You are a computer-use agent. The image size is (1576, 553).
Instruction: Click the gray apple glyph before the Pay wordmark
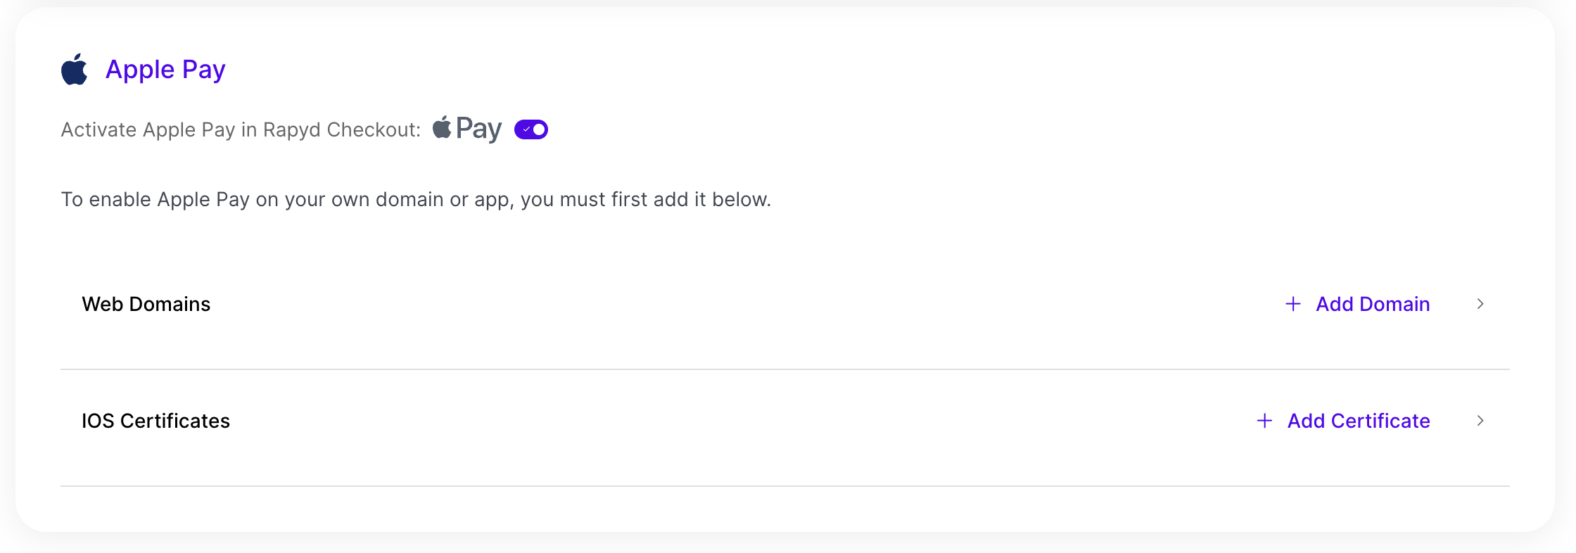(442, 127)
